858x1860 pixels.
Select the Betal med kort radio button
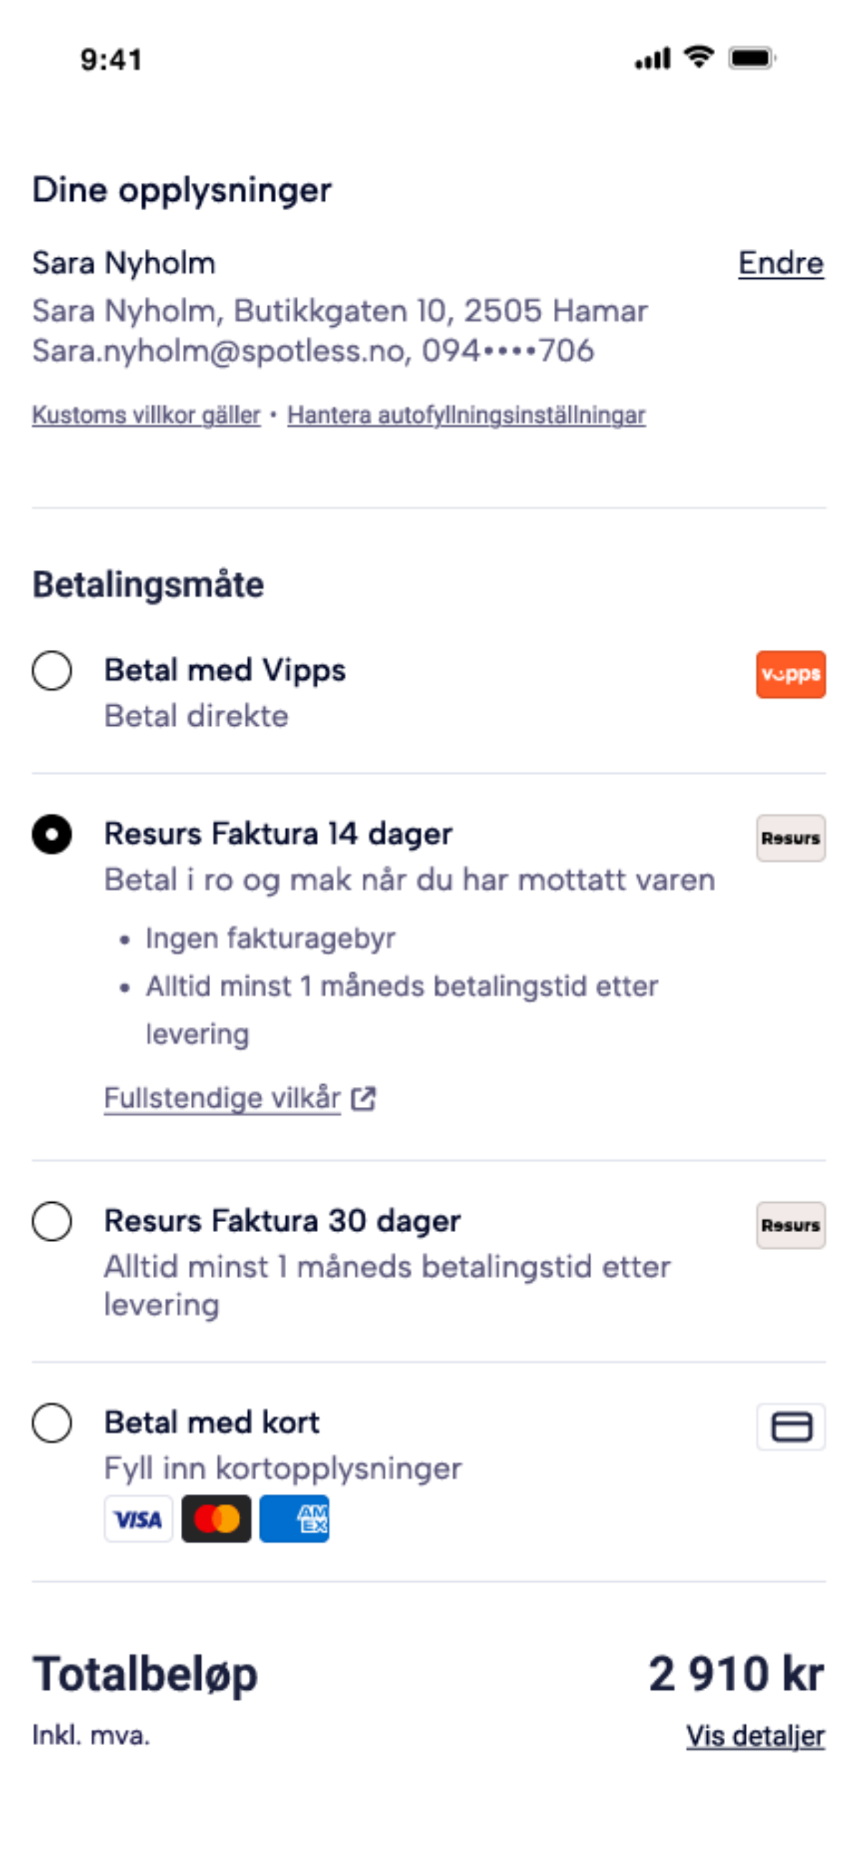[52, 1422]
